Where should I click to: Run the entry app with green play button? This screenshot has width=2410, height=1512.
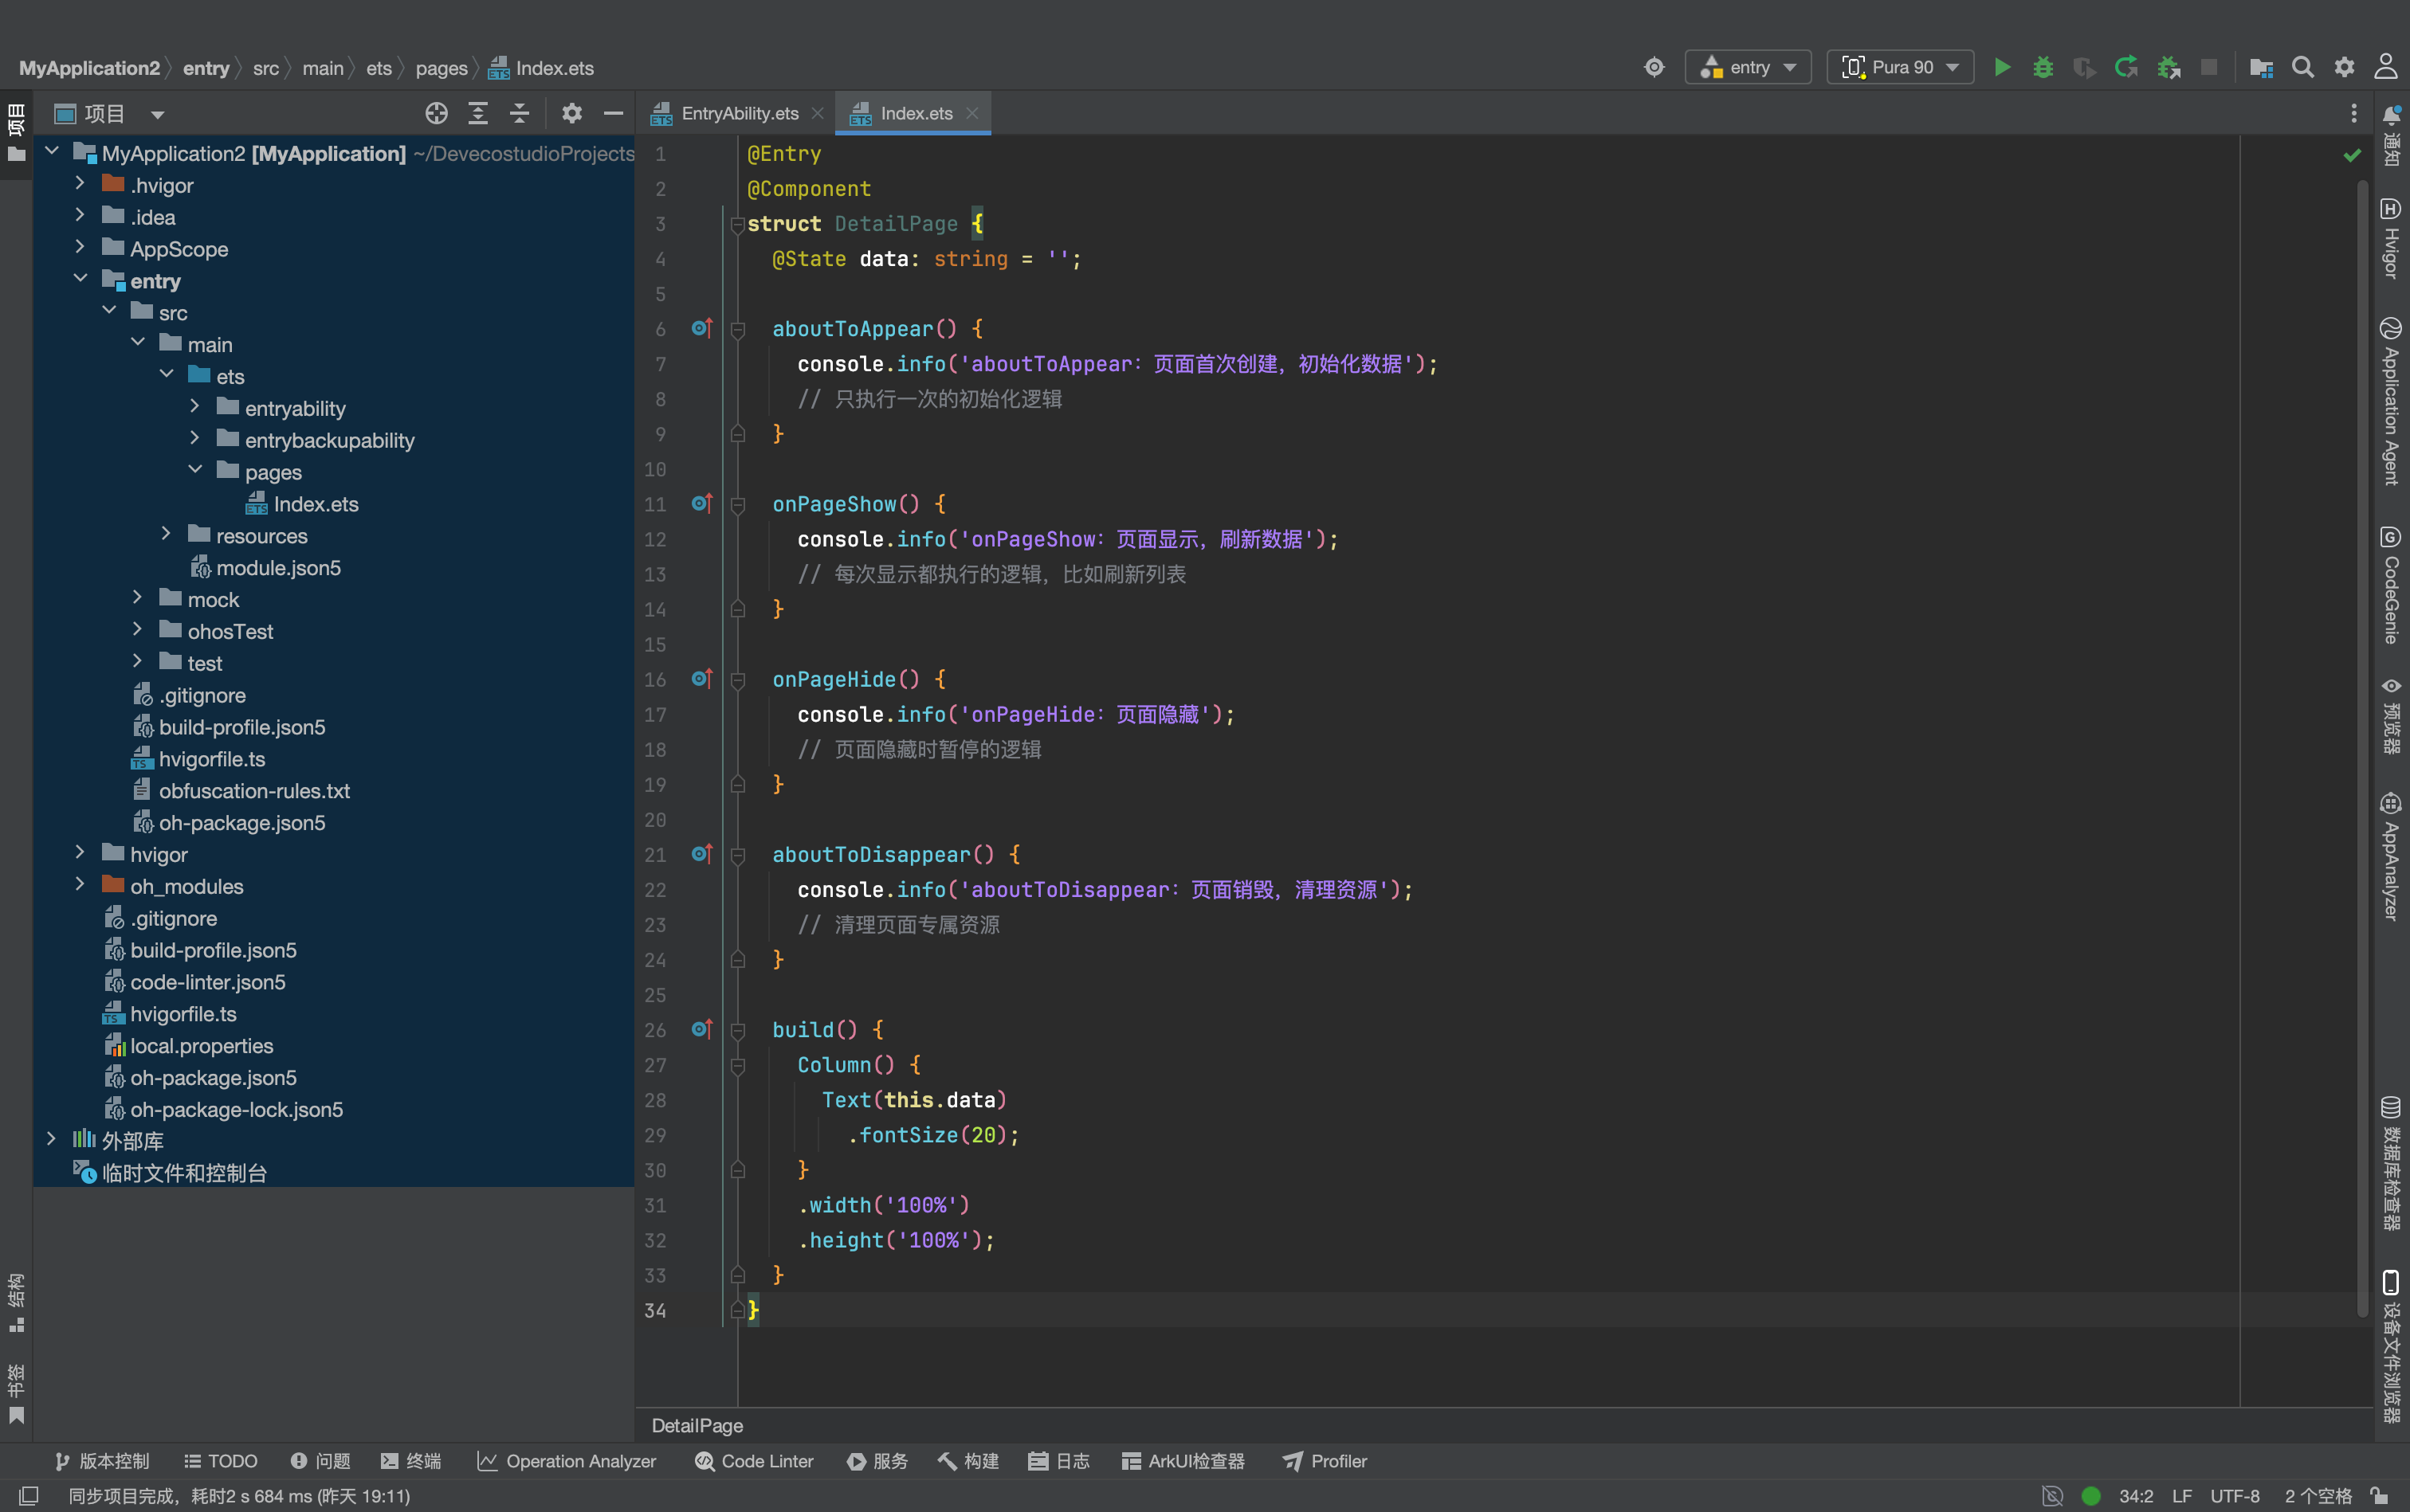coord(2002,67)
